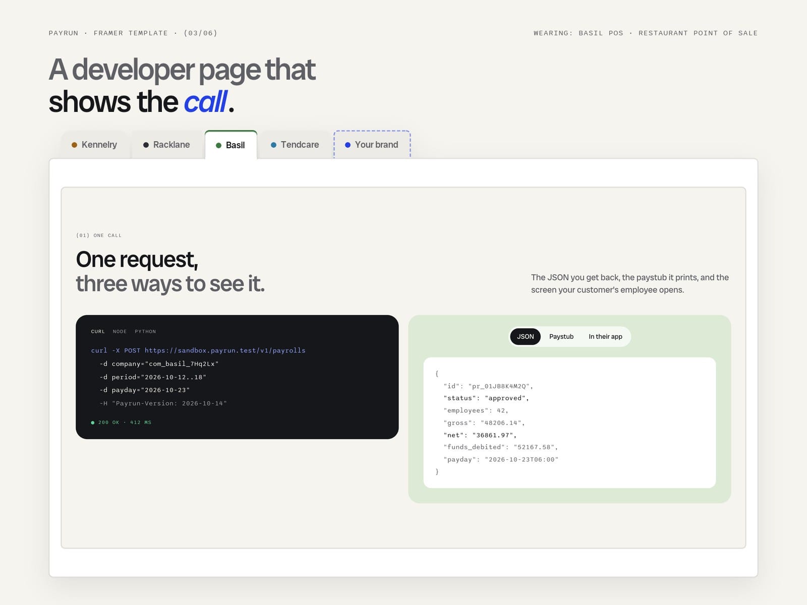
Task: Click the "id": "pr_01JB8K4M2Q" JSON line
Action: click(x=488, y=386)
